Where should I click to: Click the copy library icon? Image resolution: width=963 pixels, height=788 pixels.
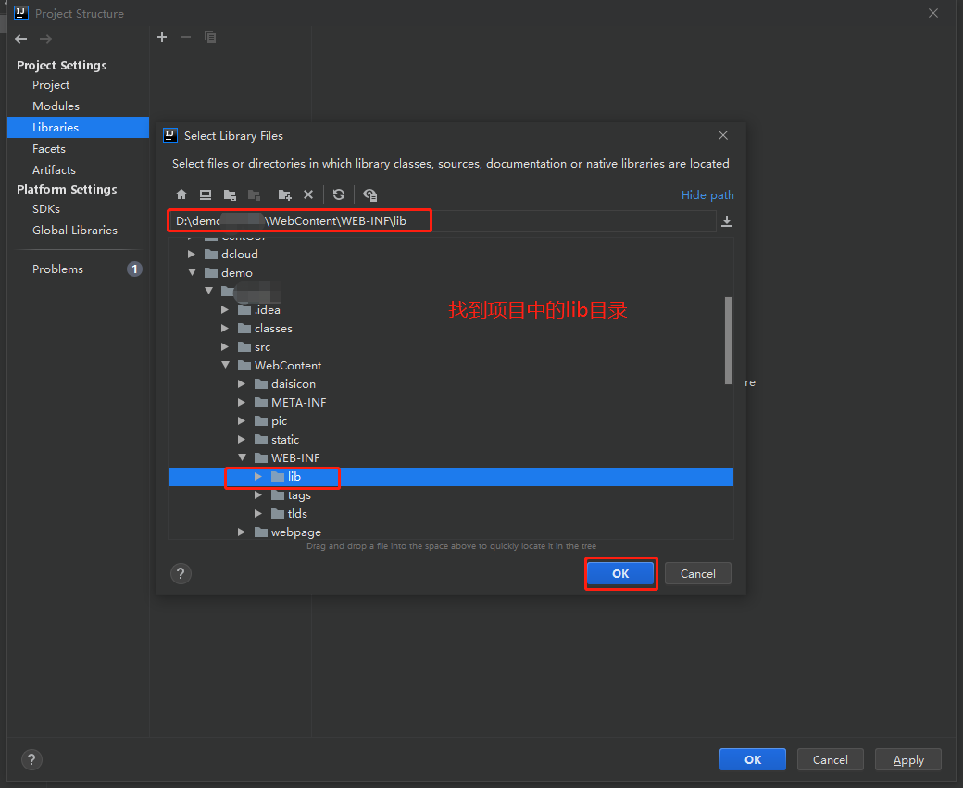pos(210,37)
